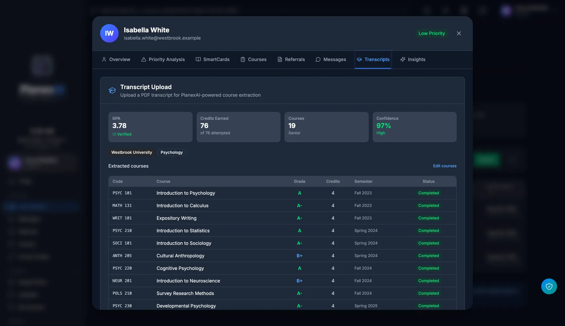565x326 pixels.
Task: Close the Isabella White dialog
Action: (459, 33)
